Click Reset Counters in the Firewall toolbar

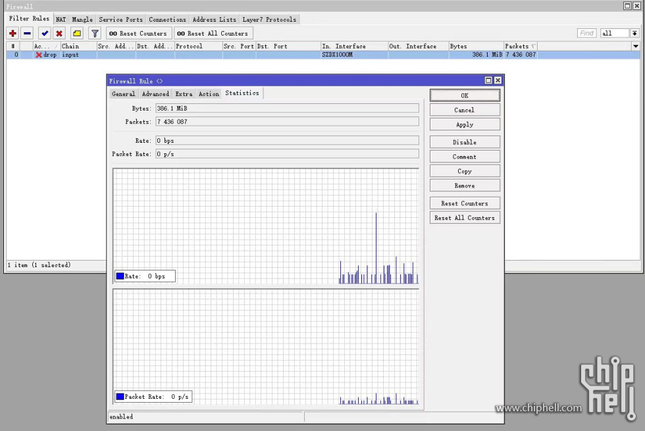(138, 34)
